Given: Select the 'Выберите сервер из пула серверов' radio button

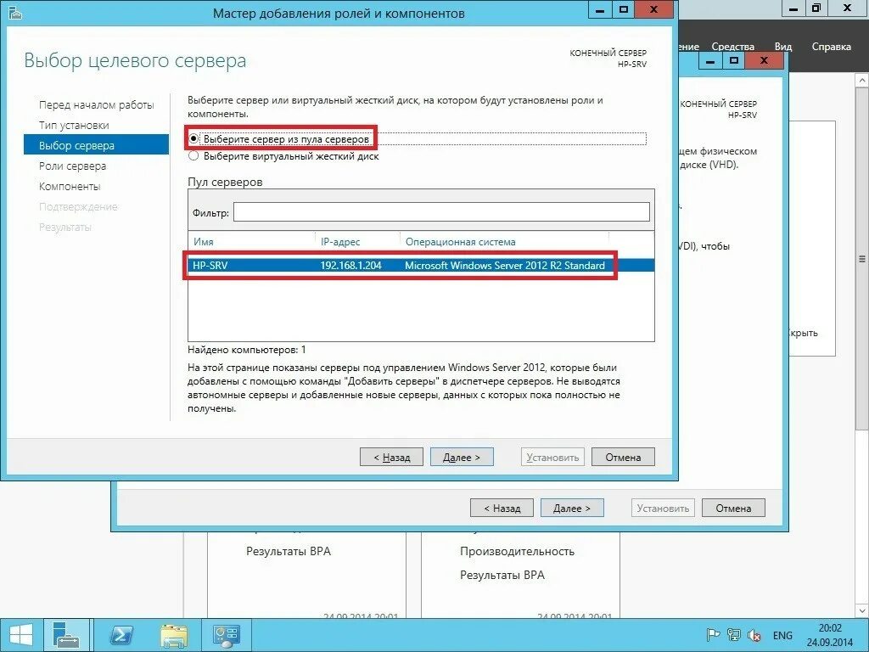Looking at the screenshot, I should pos(193,138).
